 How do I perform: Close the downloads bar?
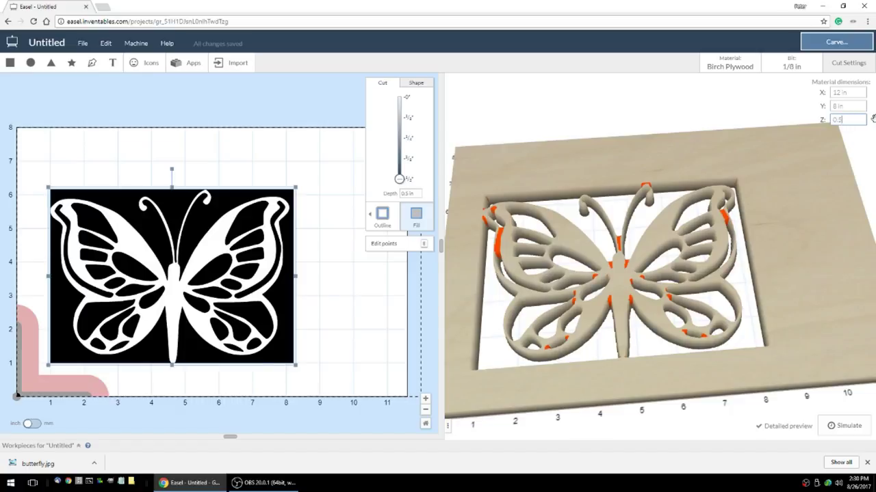[x=867, y=463]
